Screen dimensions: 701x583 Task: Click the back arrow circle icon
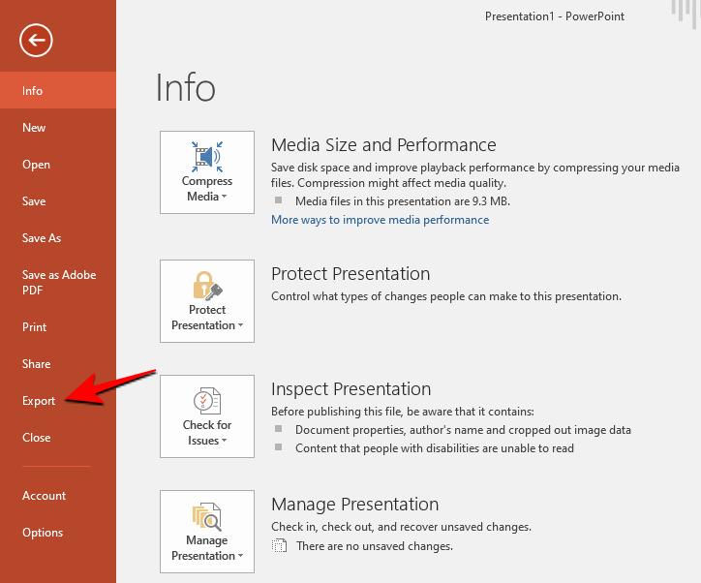pos(36,40)
